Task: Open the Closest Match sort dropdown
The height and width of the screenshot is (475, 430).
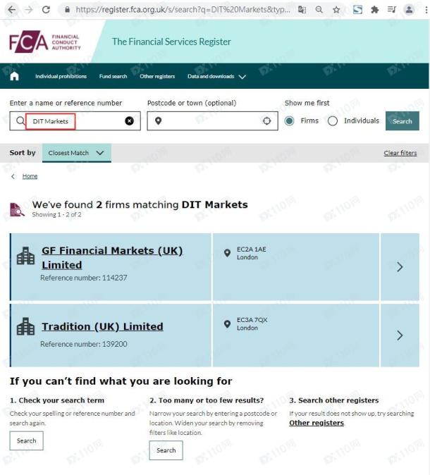Action: (77, 153)
